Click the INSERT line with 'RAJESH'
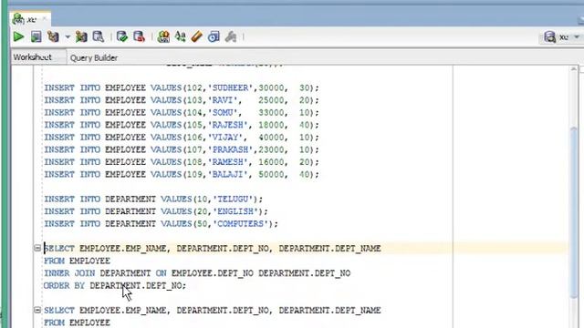The height and width of the screenshot is (328, 584). coord(182,125)
